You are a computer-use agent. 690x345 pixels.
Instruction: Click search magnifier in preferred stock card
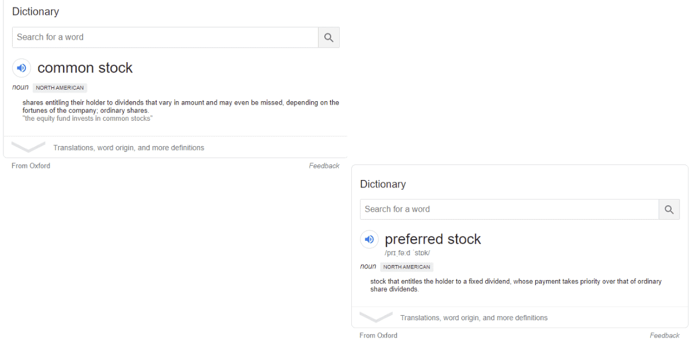[669, 209]
